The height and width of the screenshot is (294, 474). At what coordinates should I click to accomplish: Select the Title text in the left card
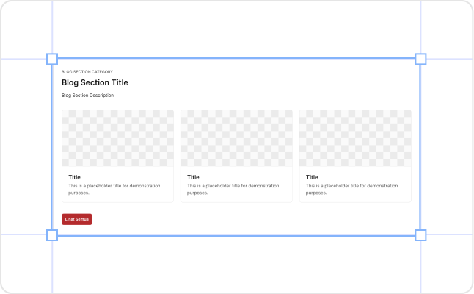tap(74, 177)
